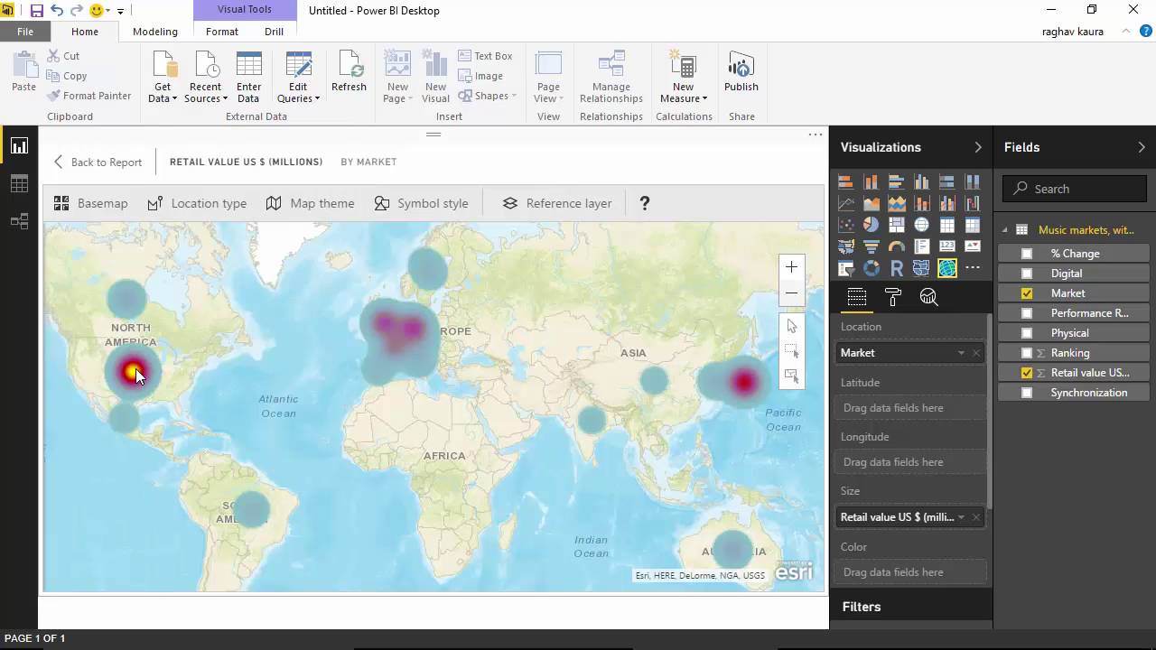
Task: Switch to the Modeling ribbon tab
Action: pyautogui.click(x=155, y=32)
